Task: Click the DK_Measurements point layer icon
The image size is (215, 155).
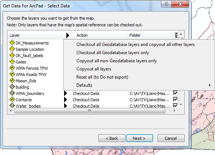Action: (12, 43)
